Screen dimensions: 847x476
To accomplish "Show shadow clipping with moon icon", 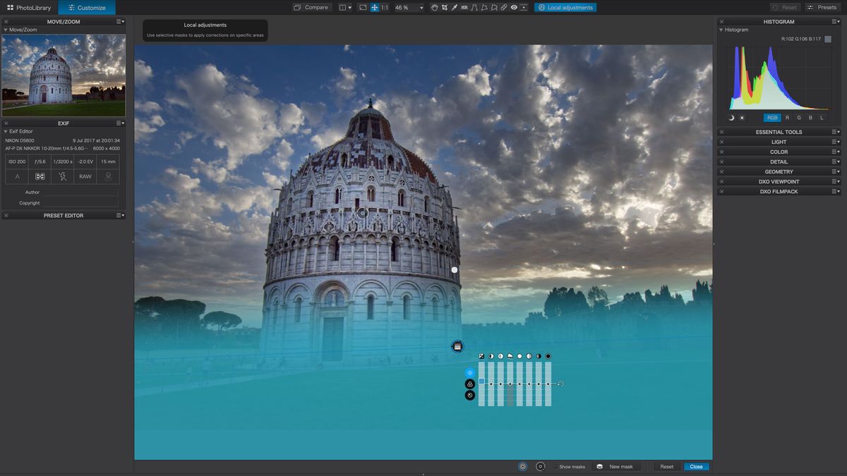I will tap(731, 118).
